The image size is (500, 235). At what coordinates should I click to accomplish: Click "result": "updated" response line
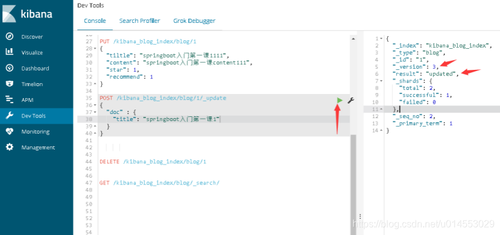point(425,74)
